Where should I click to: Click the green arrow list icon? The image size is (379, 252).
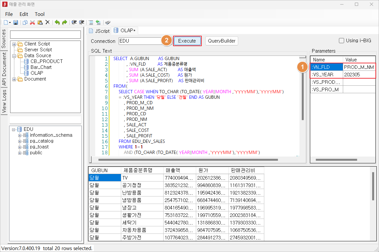(98, 22)
